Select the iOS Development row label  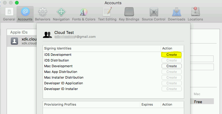(58, 55)
